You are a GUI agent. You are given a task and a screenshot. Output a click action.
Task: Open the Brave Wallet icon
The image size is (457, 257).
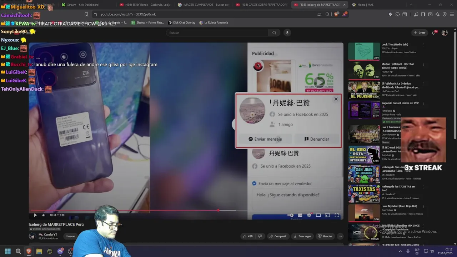pos(430,14)
